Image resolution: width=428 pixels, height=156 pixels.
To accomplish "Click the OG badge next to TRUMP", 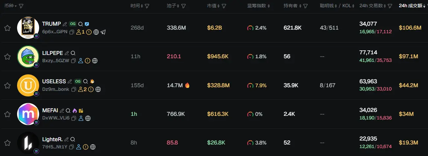I will (73, 24).
